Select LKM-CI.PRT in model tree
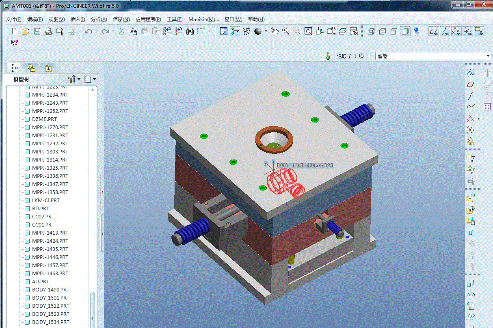 pos(45,200)
